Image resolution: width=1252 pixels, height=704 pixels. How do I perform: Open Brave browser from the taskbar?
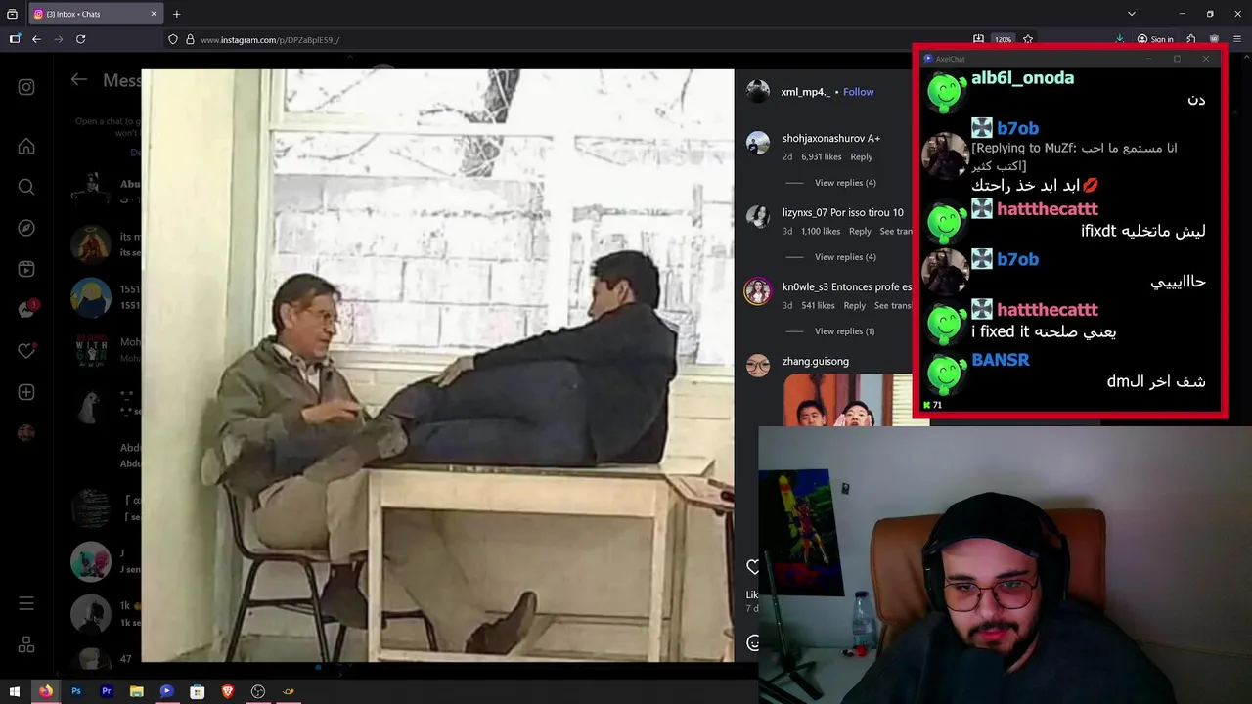coord(228,691)
